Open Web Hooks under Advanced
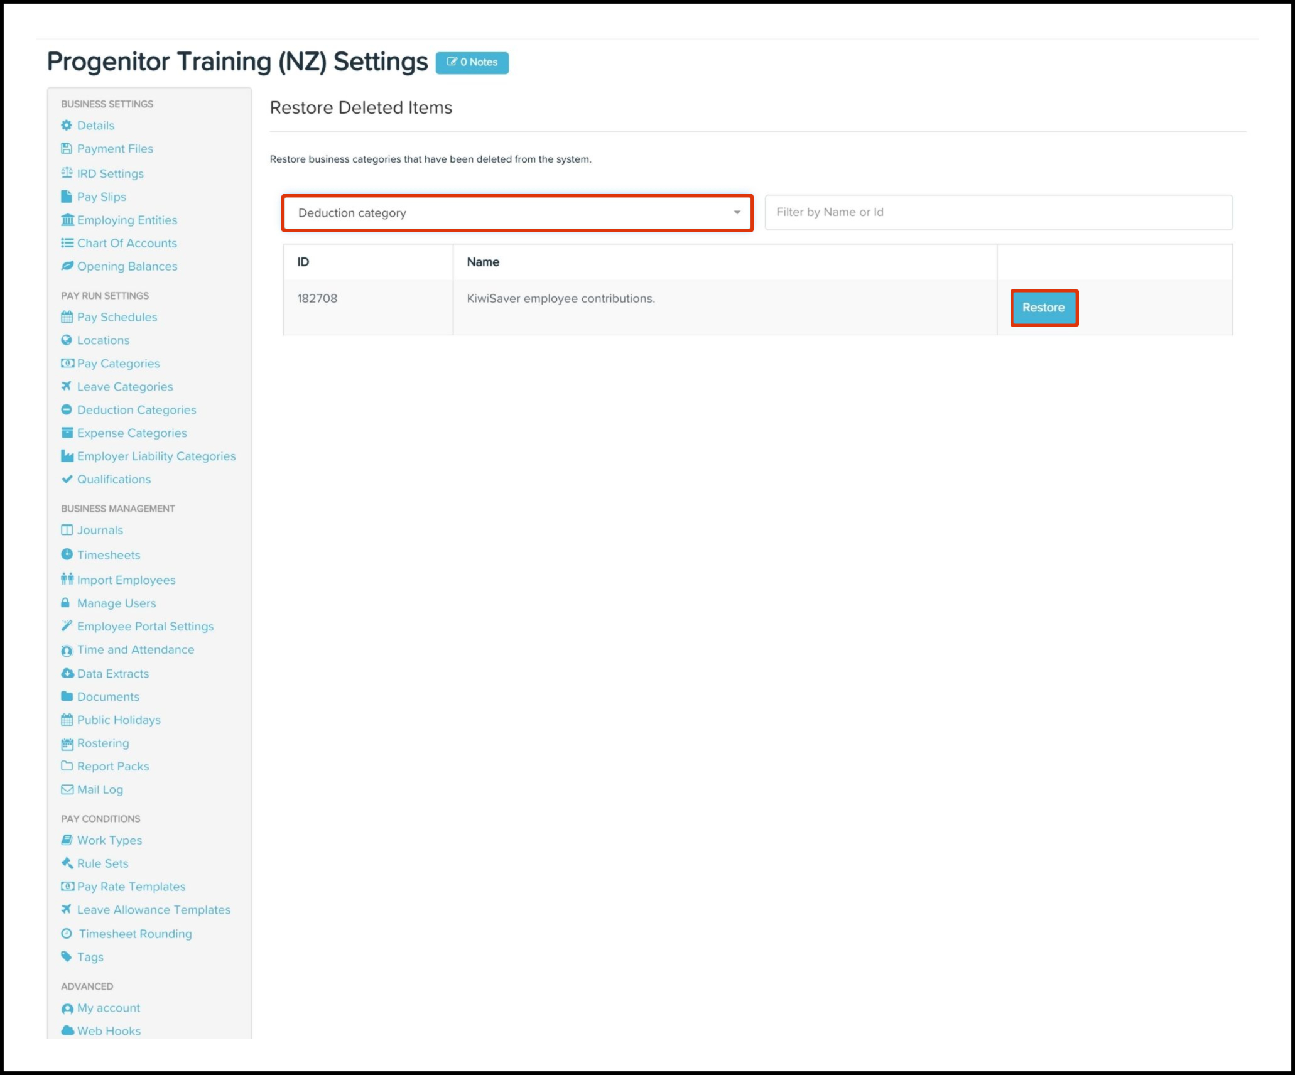The width and height of the screenshot is (1295, 1075). click(109, 1031)
